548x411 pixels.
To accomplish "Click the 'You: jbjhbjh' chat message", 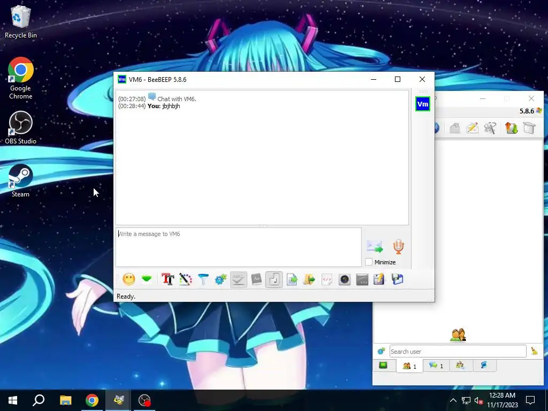I will pyautogui.click(x=164, y=106).
